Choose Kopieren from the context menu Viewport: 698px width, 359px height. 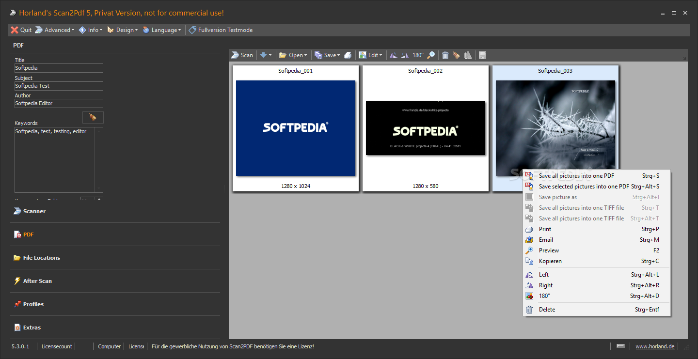597,261
